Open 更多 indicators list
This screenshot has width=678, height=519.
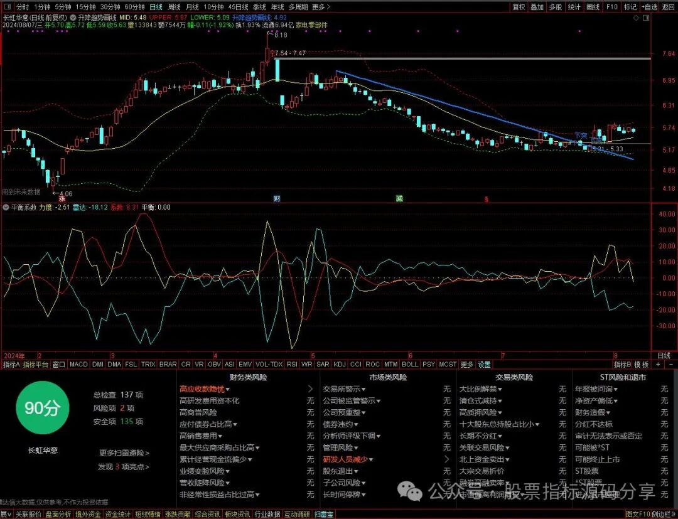(x=467, y=364)
